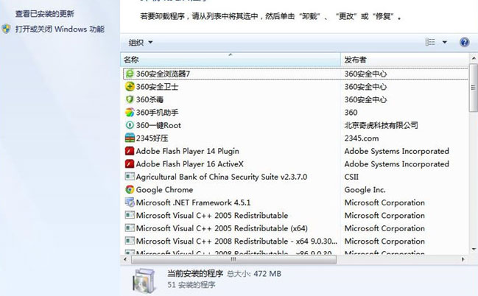478x296 pixels.
Task: Expand the view options dropdown arrow
Action: [445, 43]
